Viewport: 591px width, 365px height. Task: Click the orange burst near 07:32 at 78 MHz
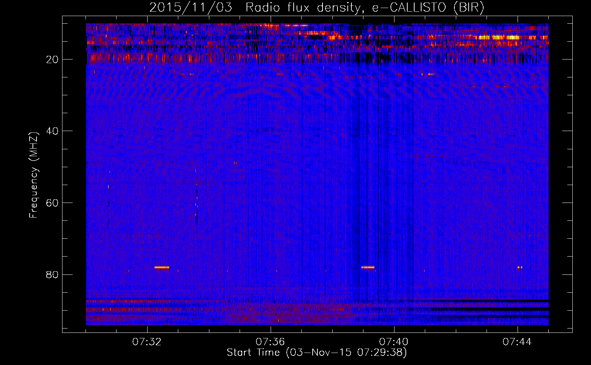pos(162,268)
